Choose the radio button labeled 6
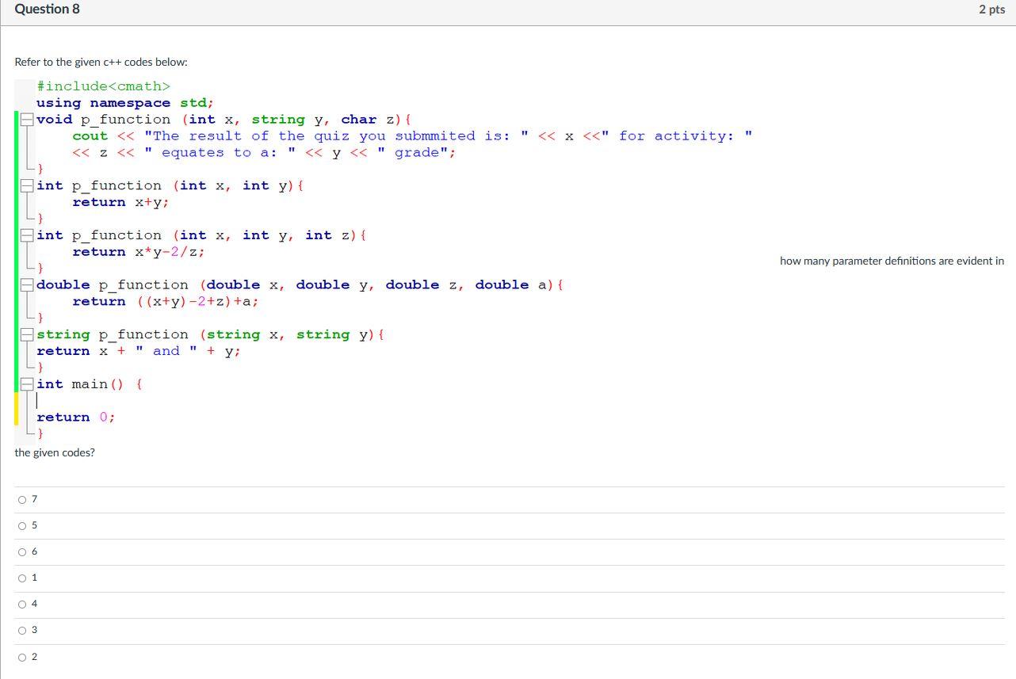The height and width of the screenshot is (679, 1016). click(22, 551)
